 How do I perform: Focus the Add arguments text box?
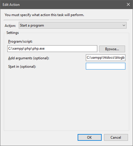(105, 58)
